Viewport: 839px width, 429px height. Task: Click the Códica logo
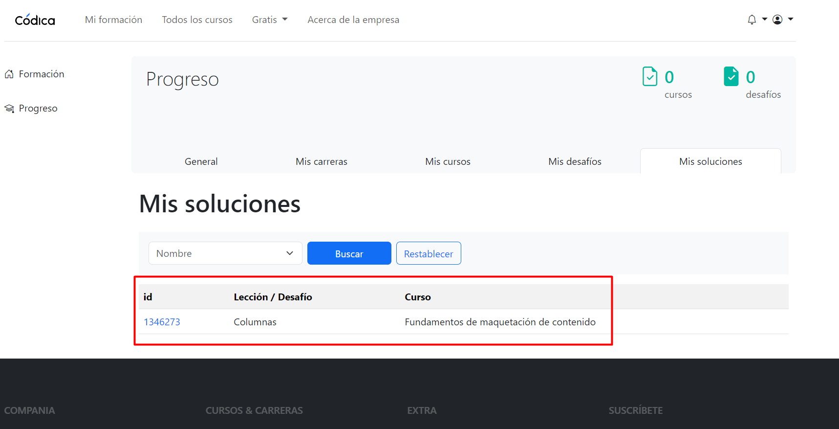point(35,20)
